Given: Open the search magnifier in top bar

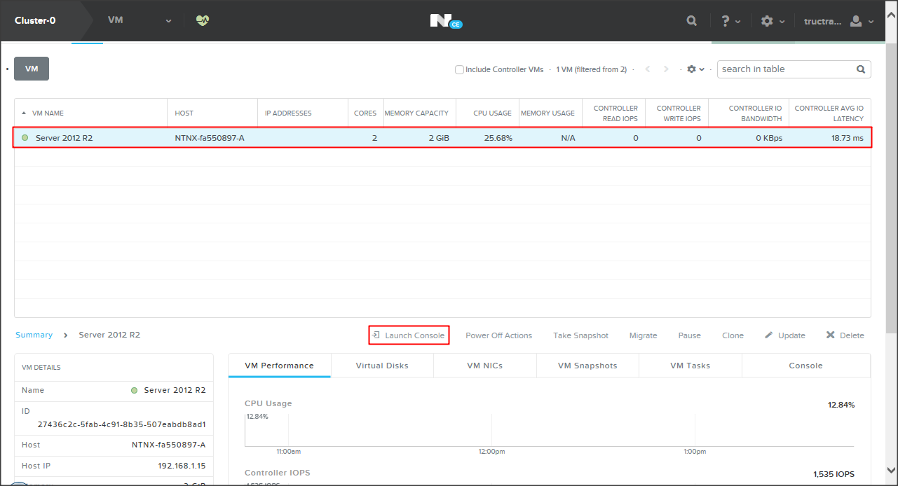Looking at the screenshot, I should [x=691, y=21].
